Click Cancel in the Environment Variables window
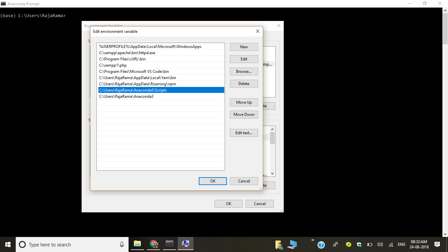The width and height of the screenshot is (448, 252). 260,204
